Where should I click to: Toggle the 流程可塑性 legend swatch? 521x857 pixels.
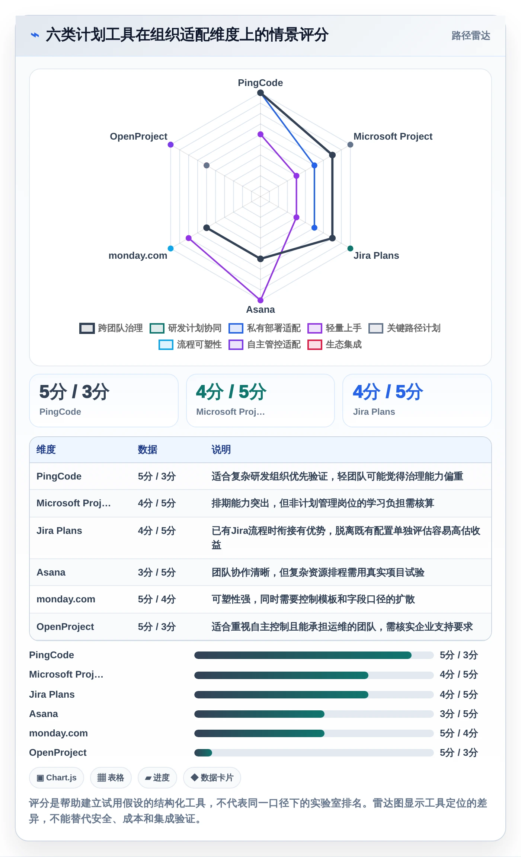tap(166, 345)
